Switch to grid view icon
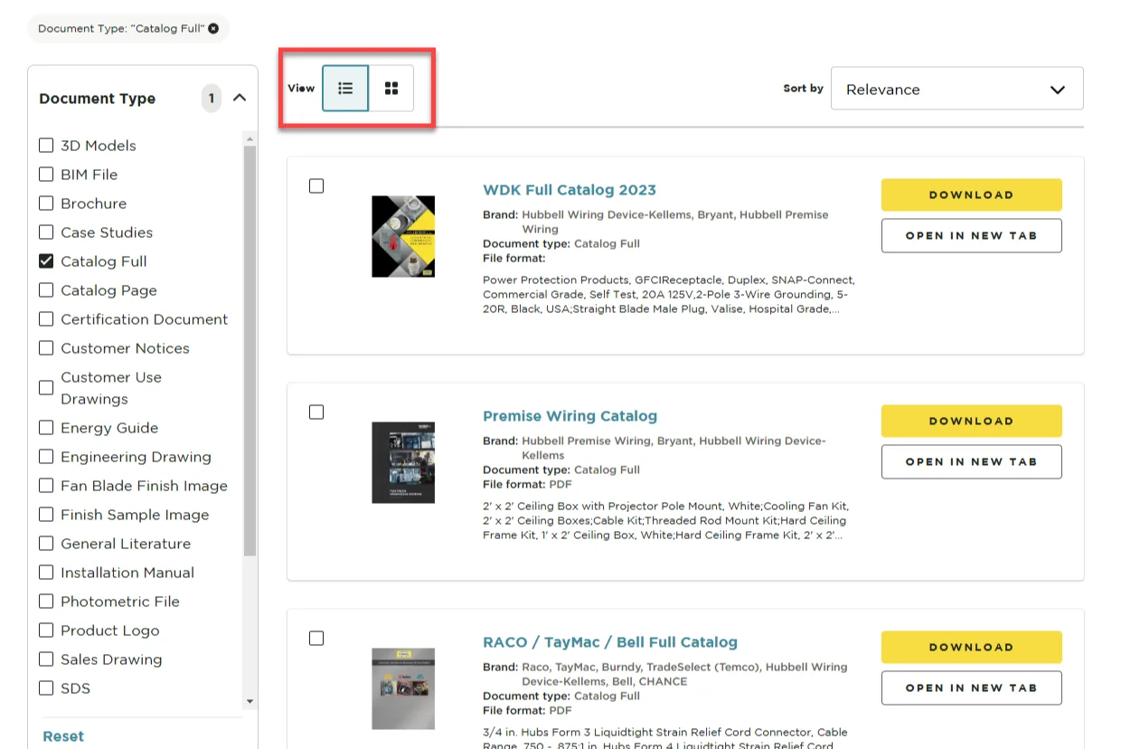 391,89
